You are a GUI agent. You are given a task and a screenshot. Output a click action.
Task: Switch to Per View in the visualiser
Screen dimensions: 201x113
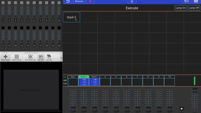tap(41, 57)
